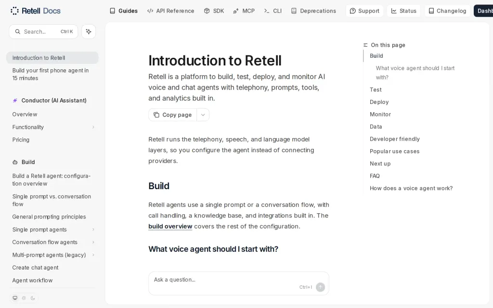Jump to Test section

click(376, 90)
